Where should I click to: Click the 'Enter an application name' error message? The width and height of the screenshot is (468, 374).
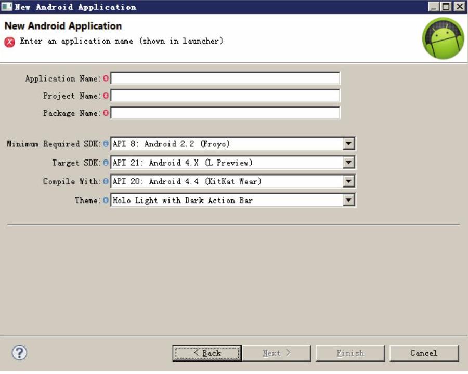tap(122, 41)
